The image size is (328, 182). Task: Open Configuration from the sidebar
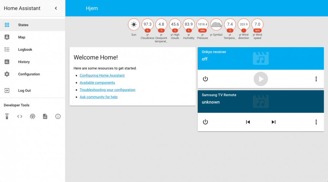[x=29, y=74]
